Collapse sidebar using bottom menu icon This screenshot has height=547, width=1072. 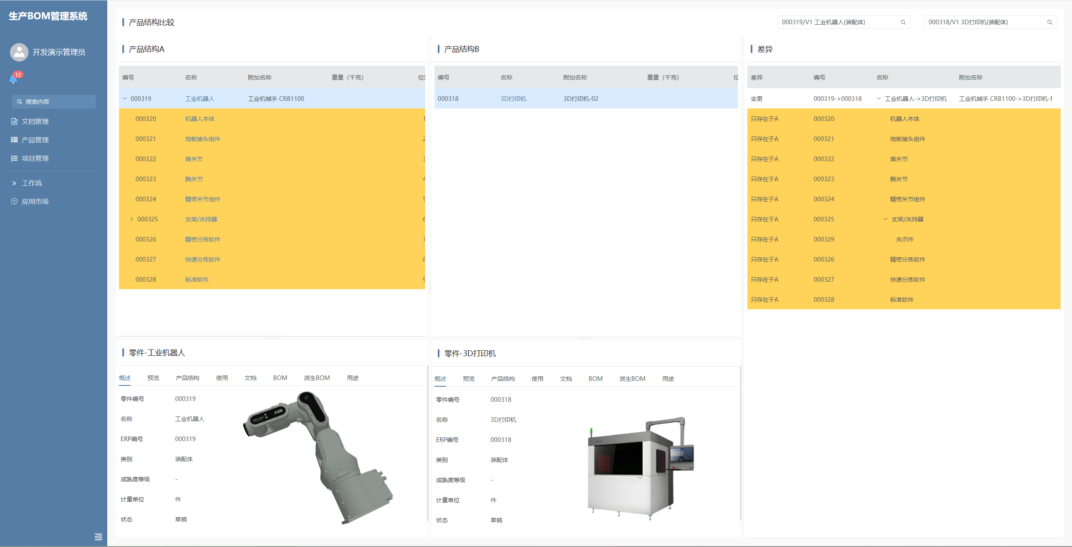tap(98, 537)
